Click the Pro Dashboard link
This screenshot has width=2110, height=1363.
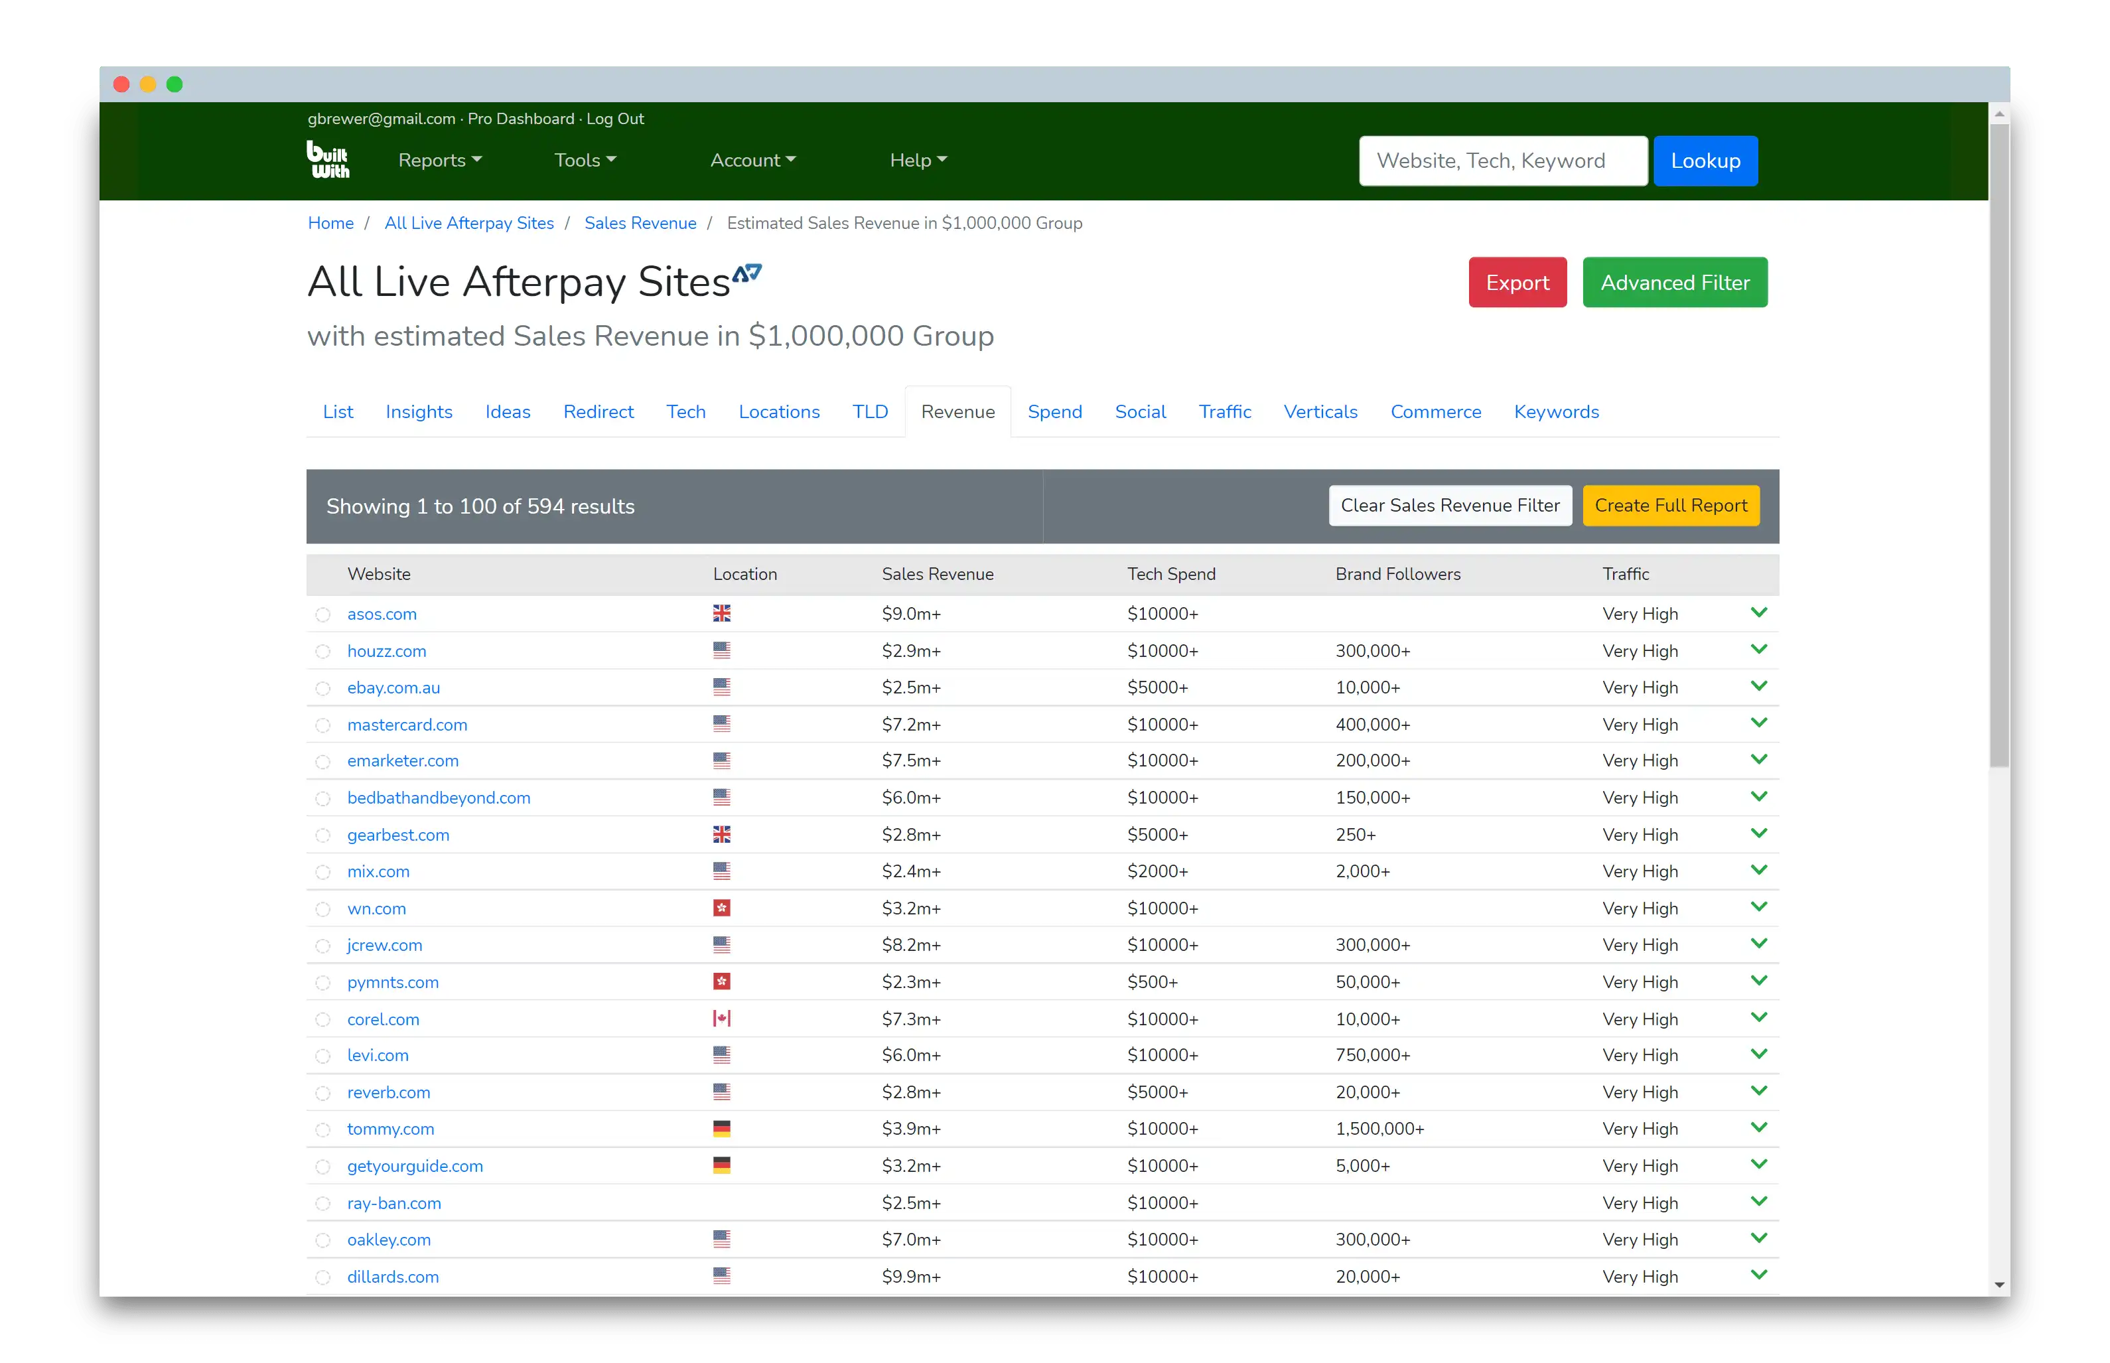[521, 119]
